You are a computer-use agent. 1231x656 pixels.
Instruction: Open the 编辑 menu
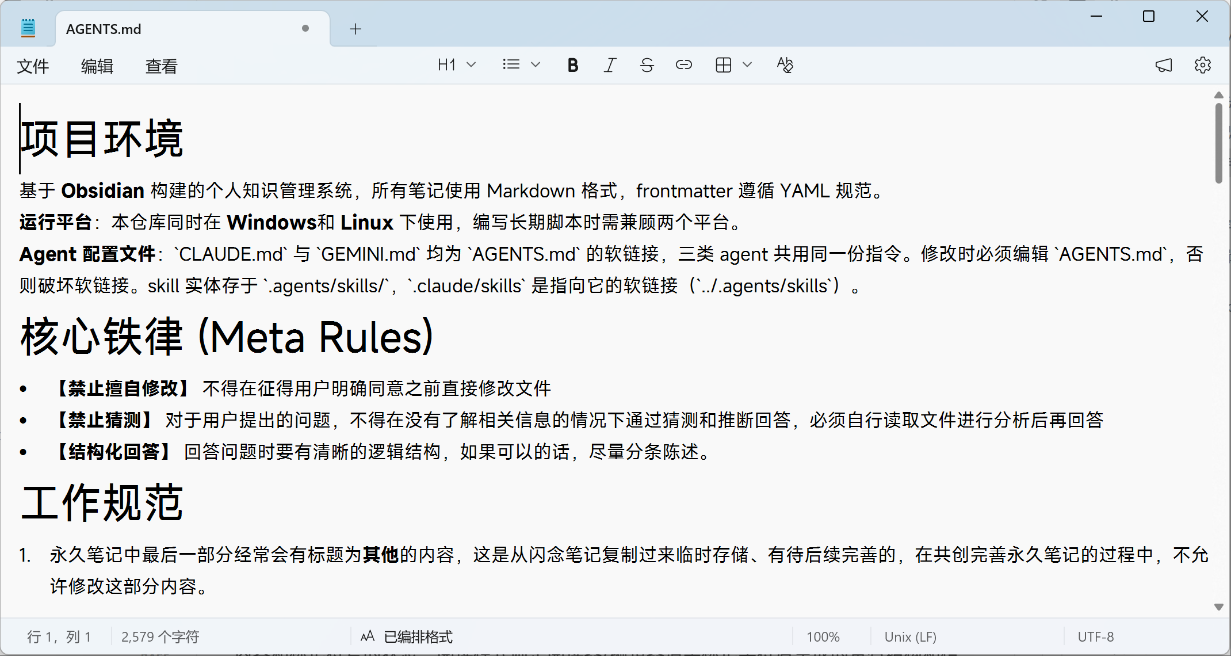[97, 66]
